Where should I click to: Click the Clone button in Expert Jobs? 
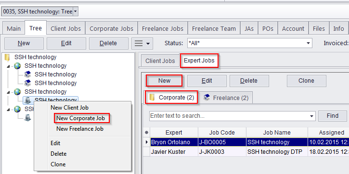(307, 81)
